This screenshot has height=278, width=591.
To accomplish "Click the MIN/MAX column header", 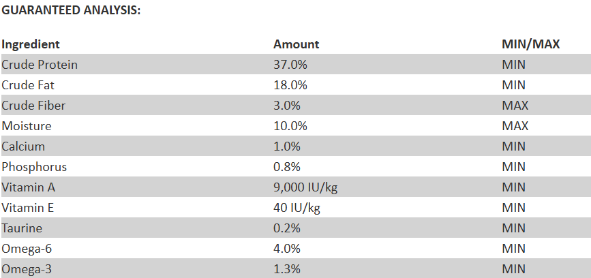I will click(530, 44).
